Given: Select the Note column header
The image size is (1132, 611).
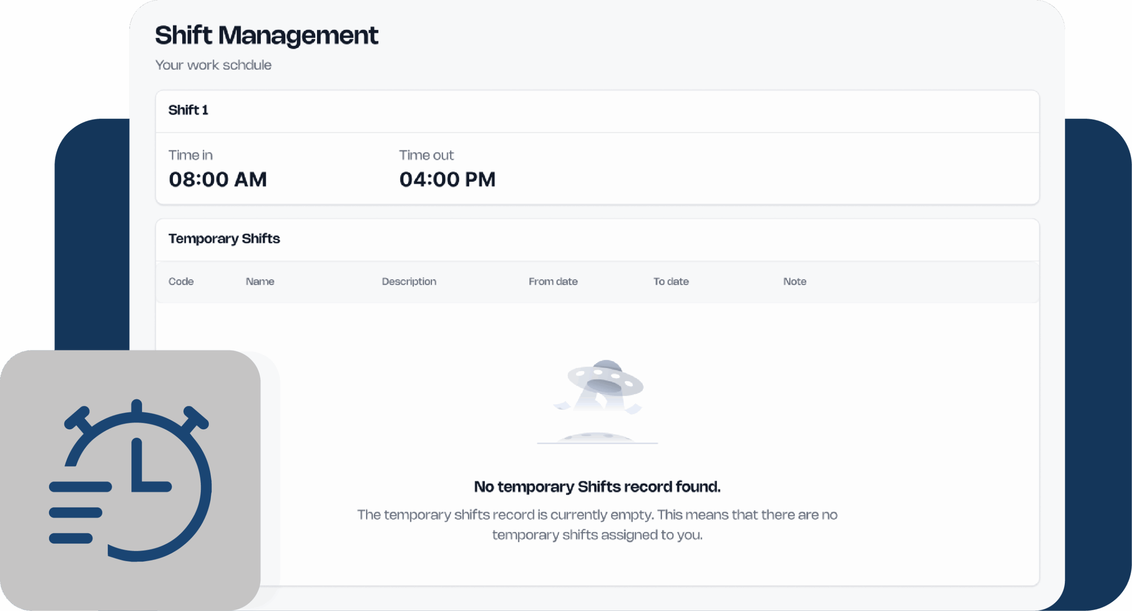Looking at the screenshot, I should click(795, 282).
